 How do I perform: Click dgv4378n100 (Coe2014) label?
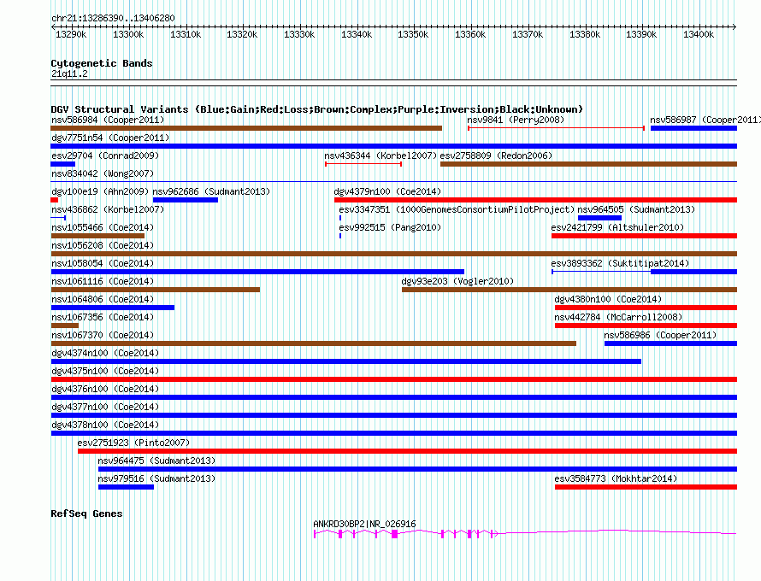pyautogui.click(x=105, y=425)
